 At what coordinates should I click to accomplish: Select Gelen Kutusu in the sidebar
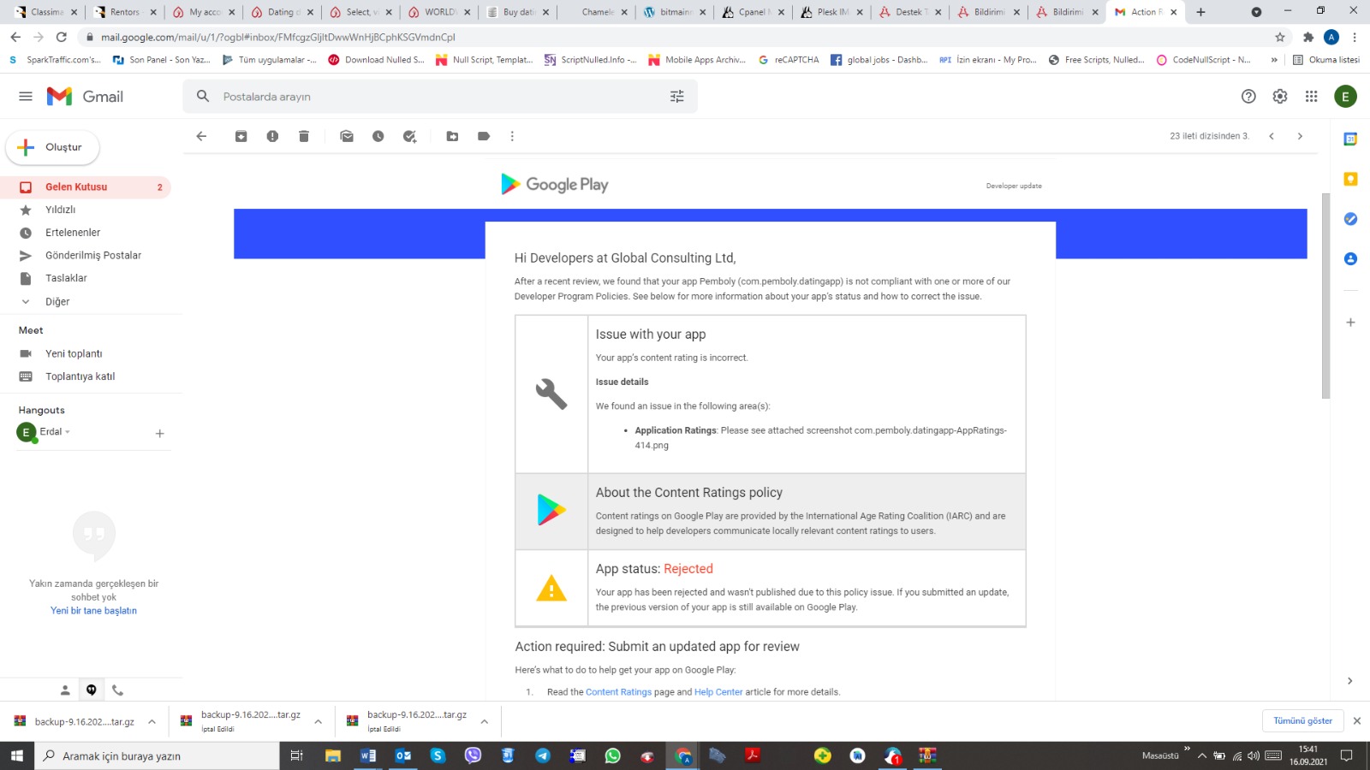point(86,187)
